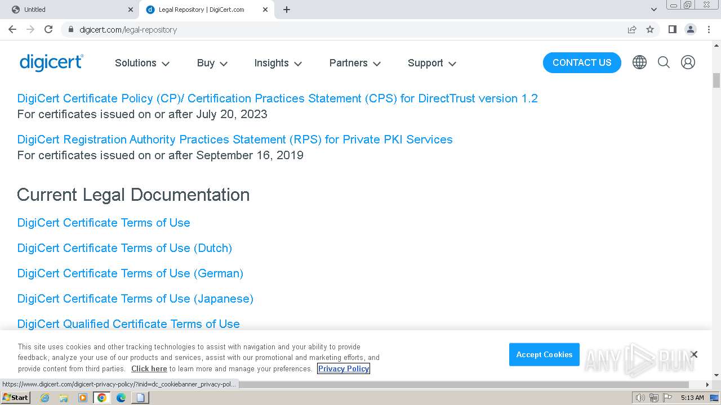Screen dimensions: 721x405
Task: Select the Legal Repository tab
Action: pyautogui.click(x=206, y=10)
